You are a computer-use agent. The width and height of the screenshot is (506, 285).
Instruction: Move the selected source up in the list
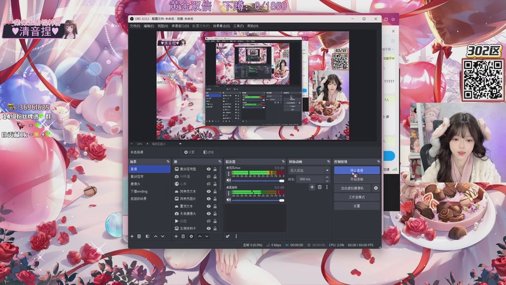[x=199, y=236]
